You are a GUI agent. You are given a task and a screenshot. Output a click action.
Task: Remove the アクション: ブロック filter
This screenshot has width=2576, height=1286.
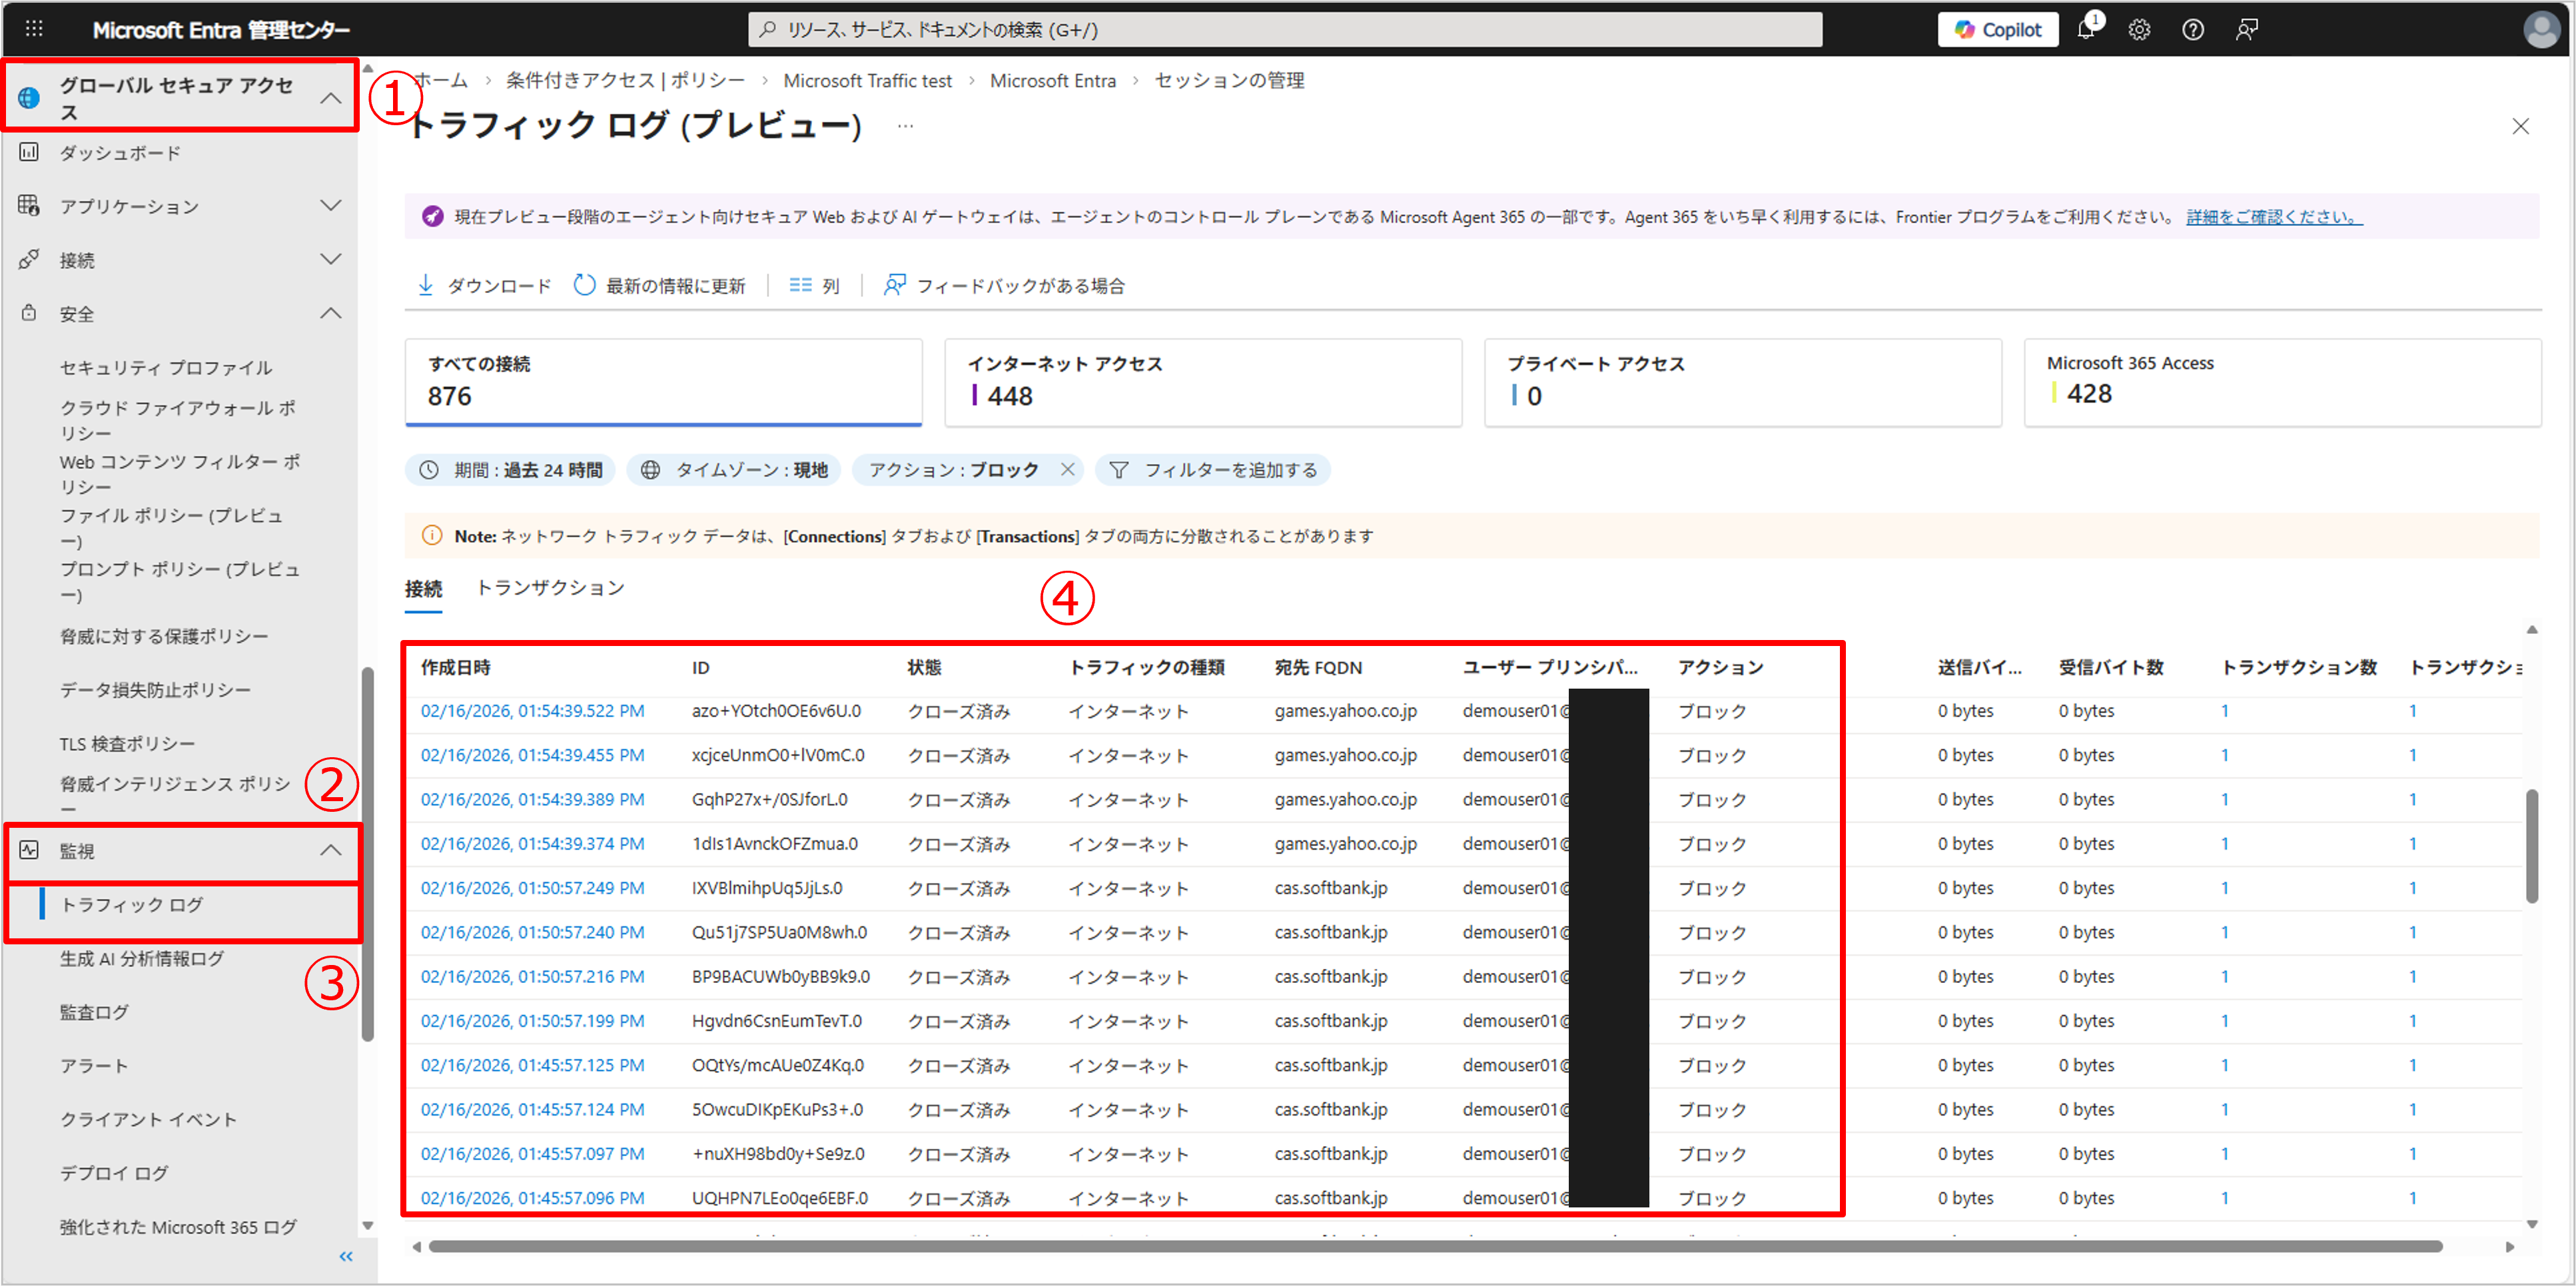[x=1068, y=470]
